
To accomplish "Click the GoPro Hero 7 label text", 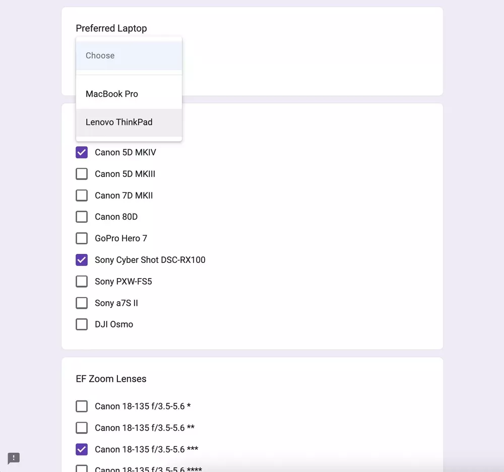I will tap(121, 238).
